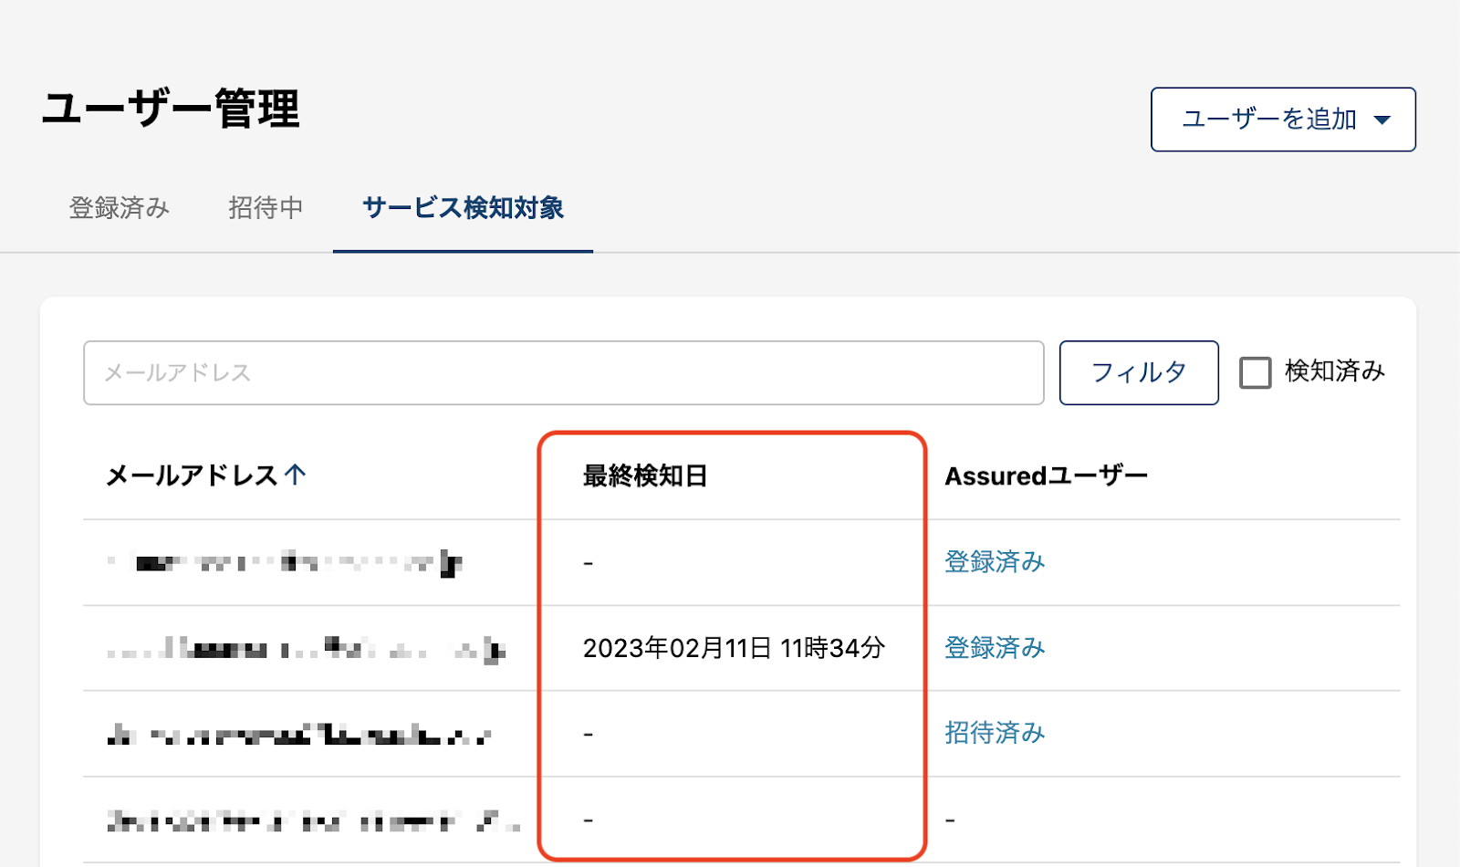
Task: Click the Assuredユーザー column header
Action: click(1046, 475)
